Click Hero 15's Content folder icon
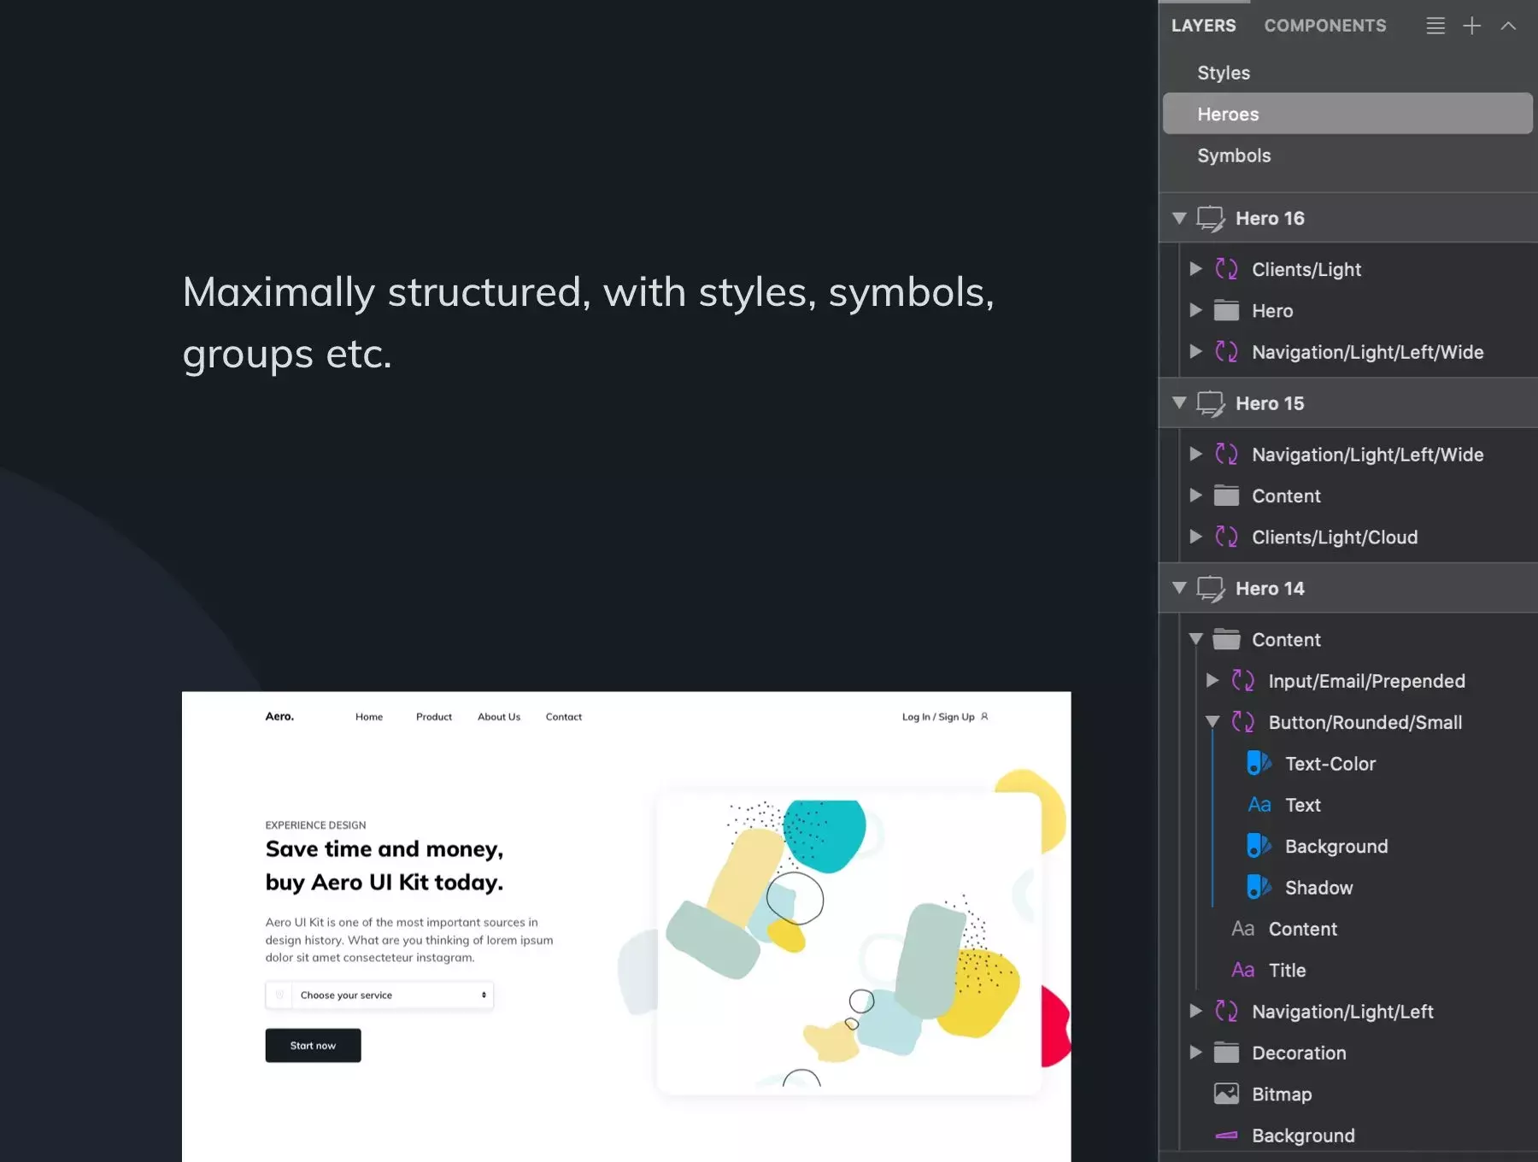This screenshot has width=1538, height=1162. pos(1226,495)
